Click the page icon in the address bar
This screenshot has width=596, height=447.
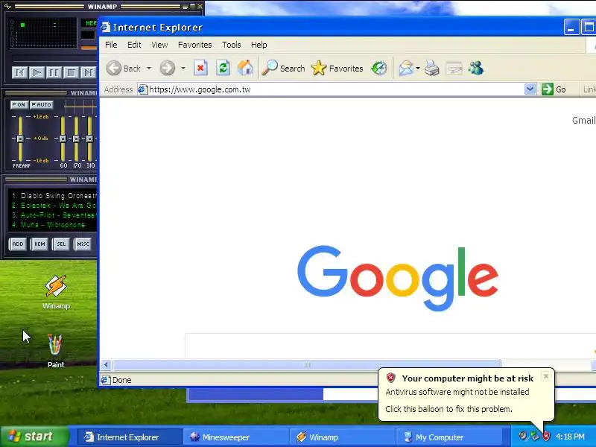[142, 89]
